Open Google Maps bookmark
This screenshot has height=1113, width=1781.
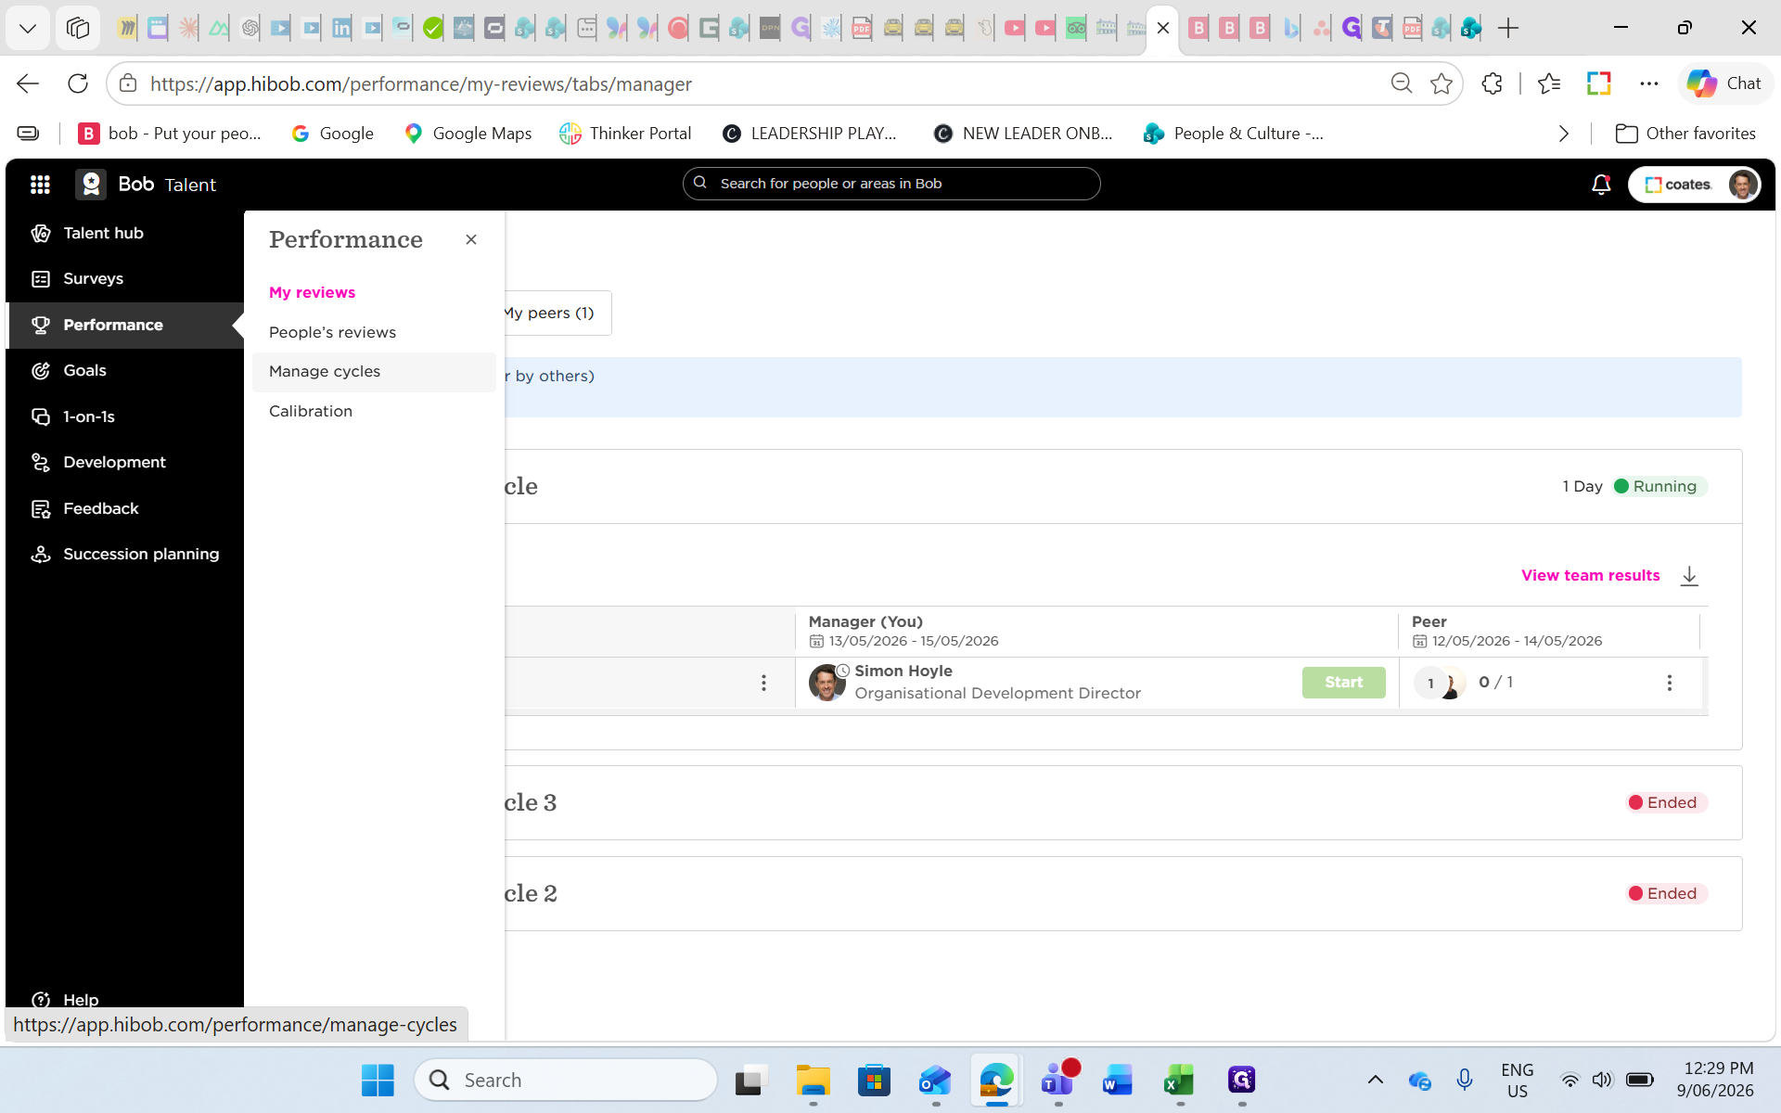(x=468, y=134)
